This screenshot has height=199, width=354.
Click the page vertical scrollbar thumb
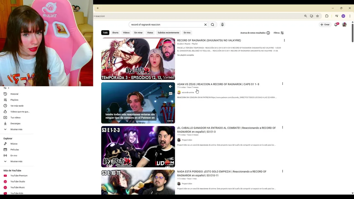[352, 33]
